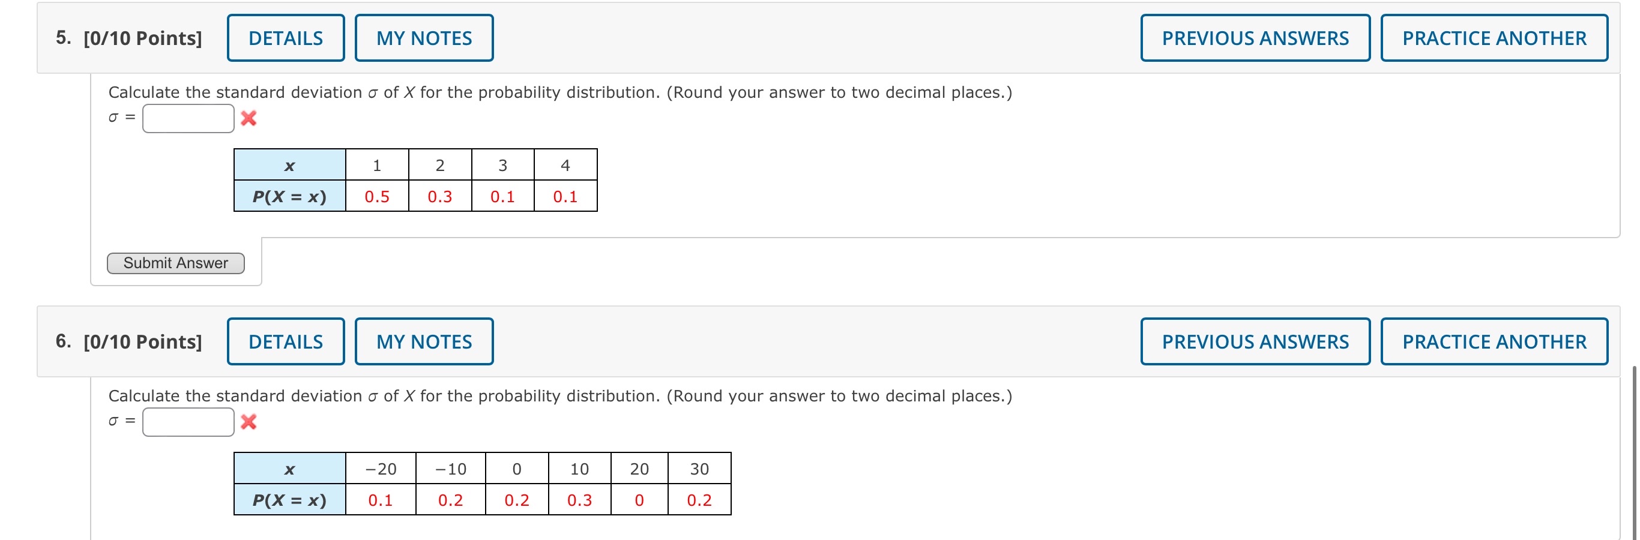Screen dimensions: 1640x540
Task: Open DETAILS for question 5
Action: click(285, 38)
